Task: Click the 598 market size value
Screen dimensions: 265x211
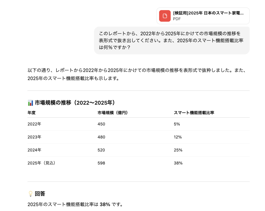Action: 101,163
